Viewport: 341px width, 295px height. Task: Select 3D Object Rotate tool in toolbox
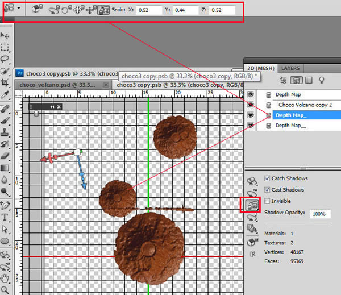[5, 255]
